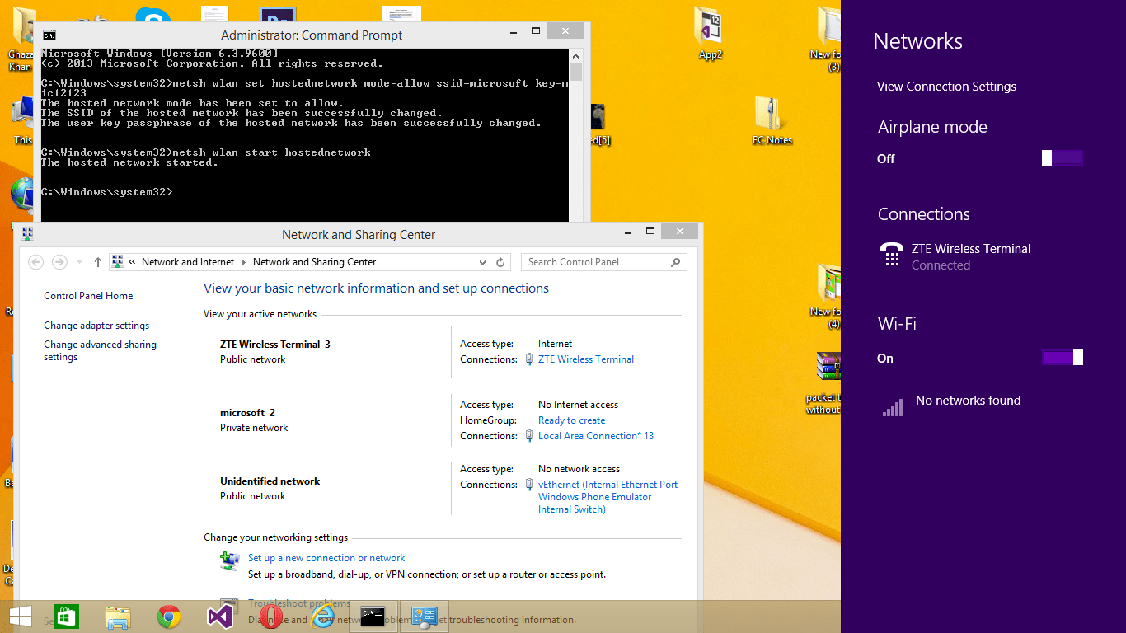Click the 'microsoft 2' network name

pyautogui.click(x=248, y=413)
